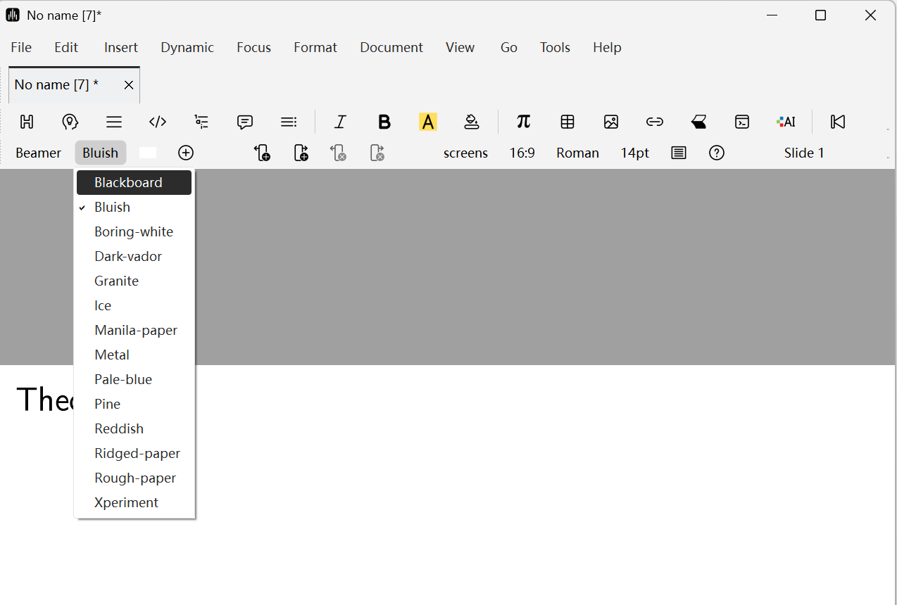Click the white background color swatch
Image resolution: width=897 pixels, height=605 pixels.
tap(148, 153)
